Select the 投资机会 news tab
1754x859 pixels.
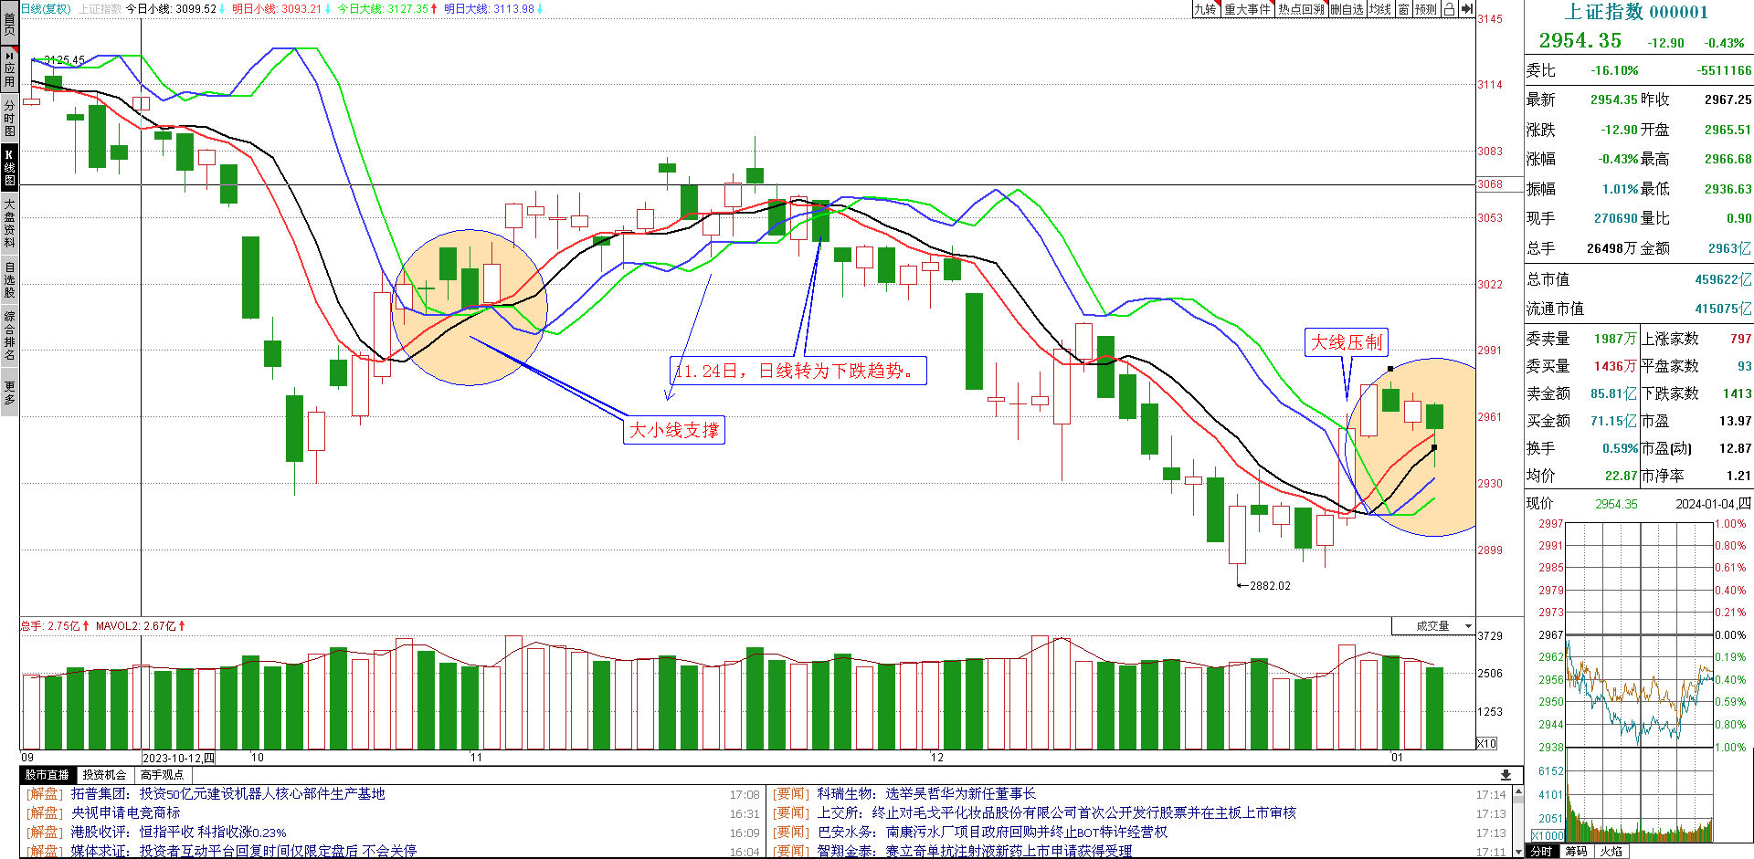point(104,775)
